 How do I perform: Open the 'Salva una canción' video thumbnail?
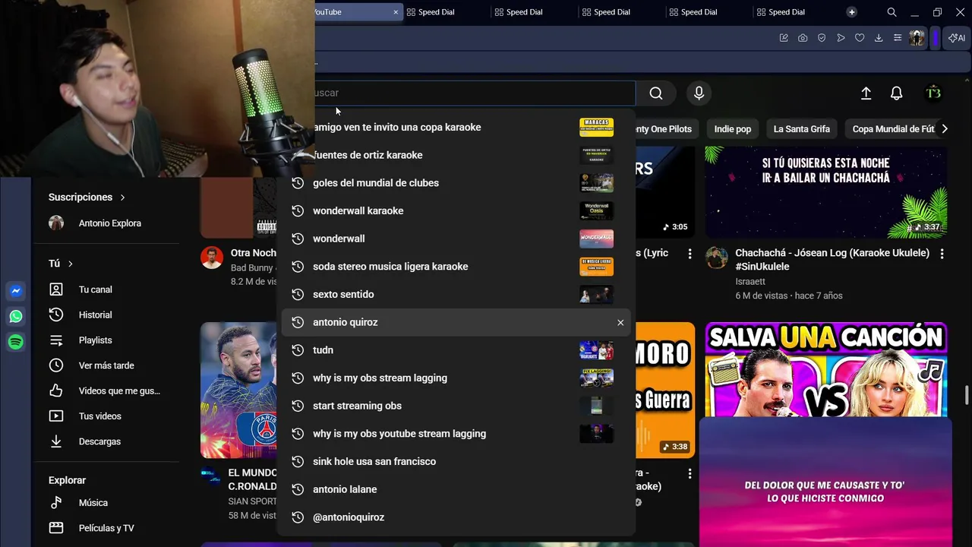(826, 369)
